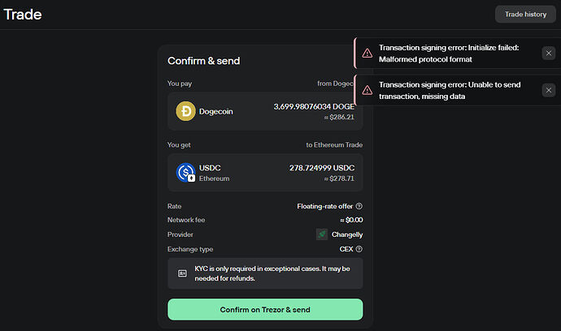Click Confirm on Trezor & send button
The image size is (561, 331).
click(265, 309)
